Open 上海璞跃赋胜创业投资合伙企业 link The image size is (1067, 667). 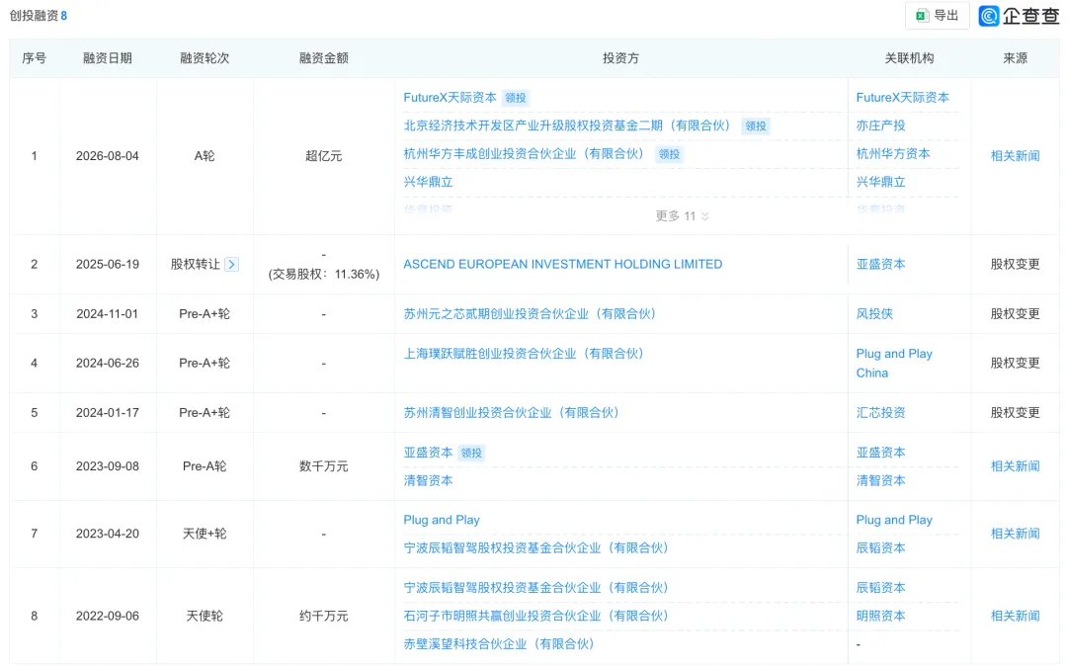click(524, 353)
